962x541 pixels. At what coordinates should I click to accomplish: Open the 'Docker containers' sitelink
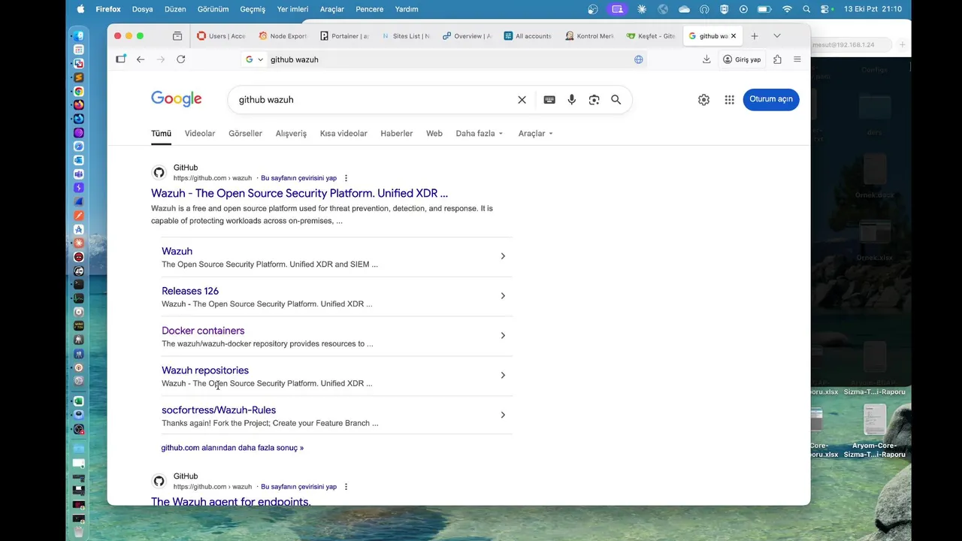click(203, 331)
